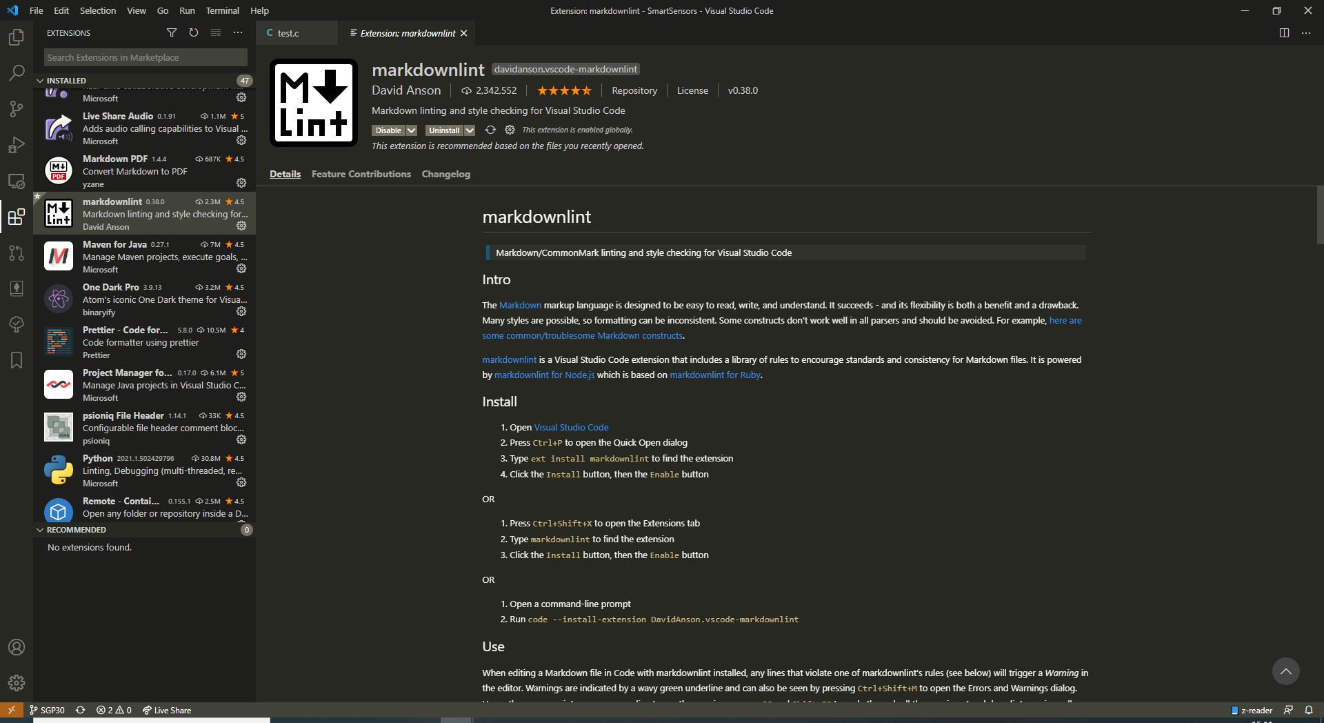Open the Bookmarks view in activity bar
1324x723 pixels.
[17, 360]
